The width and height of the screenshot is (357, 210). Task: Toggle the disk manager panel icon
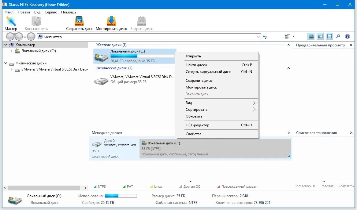coord(311,36)
